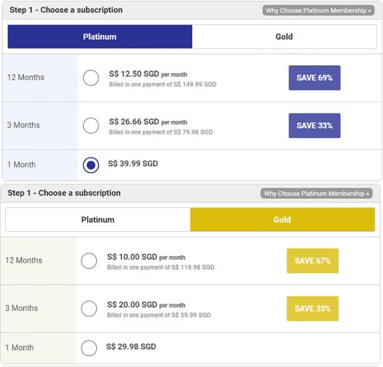This screenshot has width=383, height=367.
Task: Select the Gold 12 Months radio button
Action: tap(89, 261)
